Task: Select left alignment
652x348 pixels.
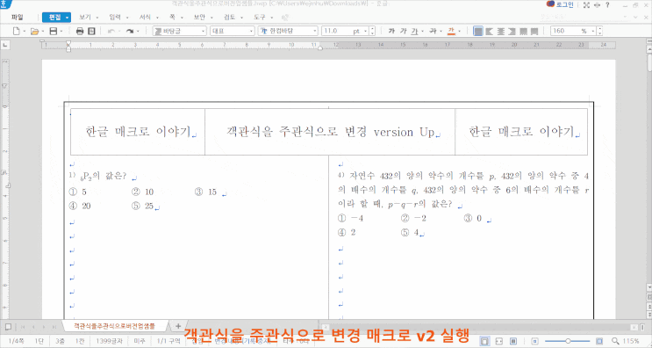Action: 490,32
